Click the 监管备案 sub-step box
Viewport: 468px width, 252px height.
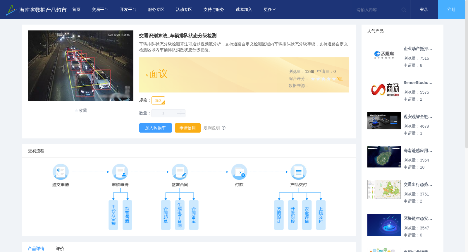(127, 215)
